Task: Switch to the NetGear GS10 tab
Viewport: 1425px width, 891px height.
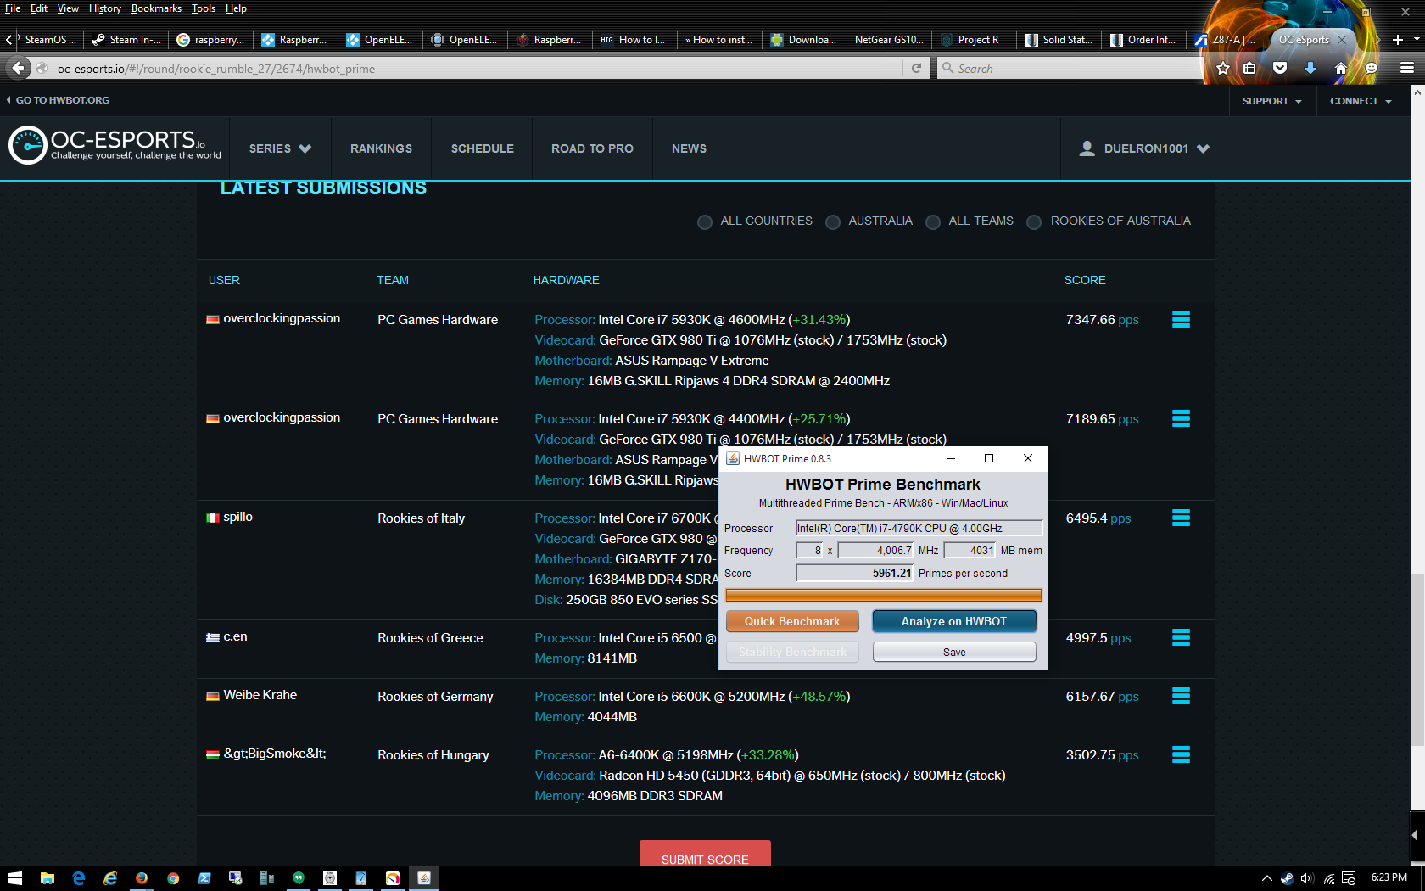Action: pos(889,40)
